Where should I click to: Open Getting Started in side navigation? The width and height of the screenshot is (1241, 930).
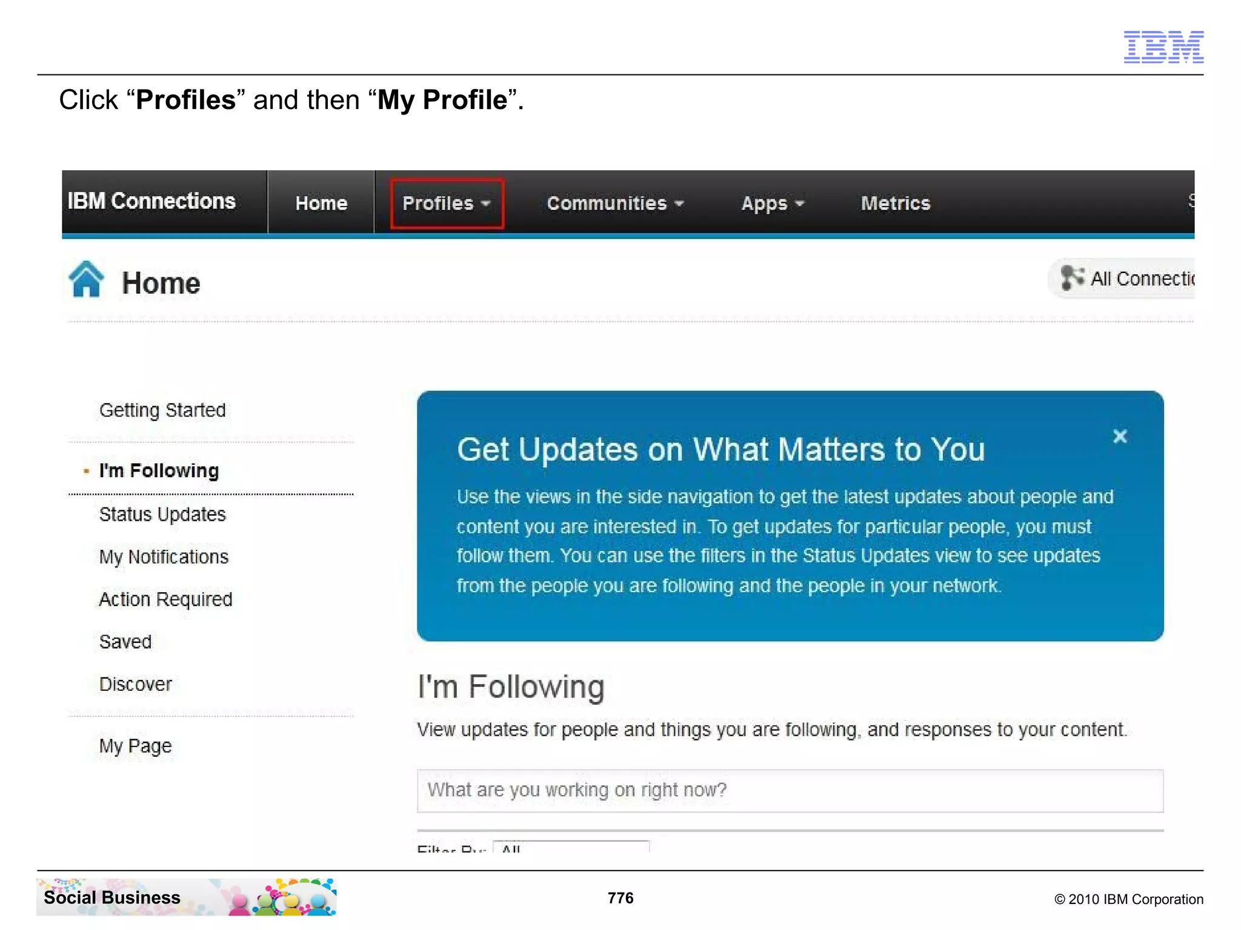162,411
